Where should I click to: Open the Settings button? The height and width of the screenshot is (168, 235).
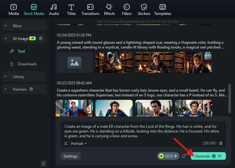(70, 156)
